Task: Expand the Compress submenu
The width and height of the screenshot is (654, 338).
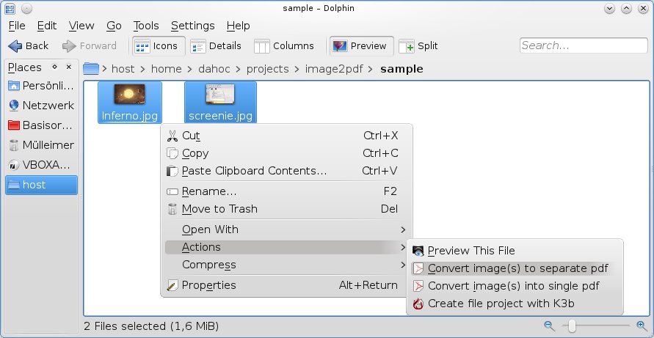Action: [x=286, y=265]
